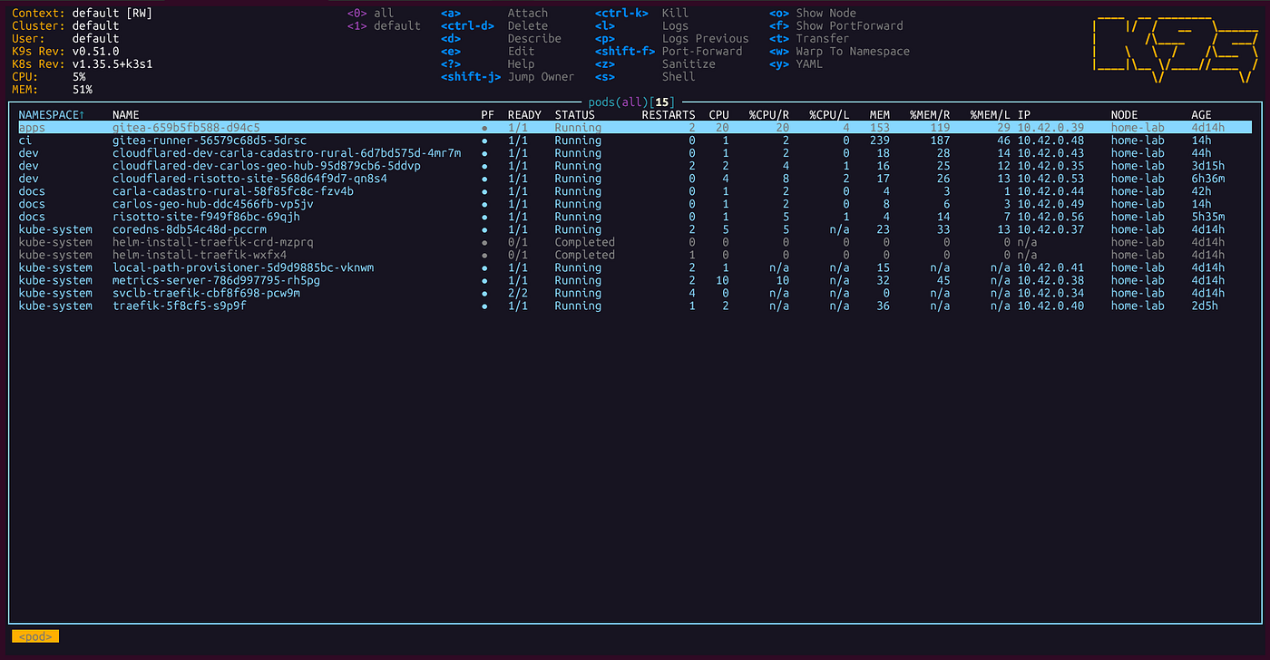The width and height of the screenshot is (1270, 660).
Task: Click the K9s Rev v0.51.0 value
Action: 95,52
